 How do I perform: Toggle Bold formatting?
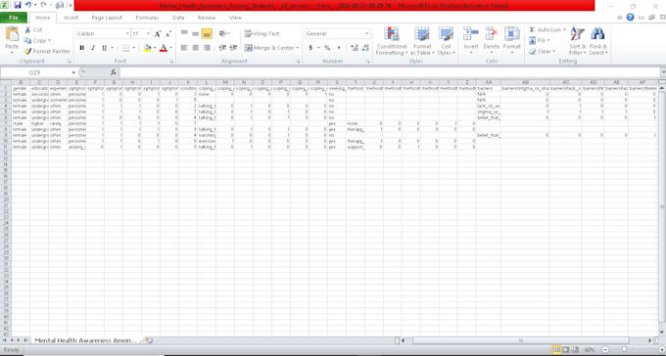coord(81,48)
